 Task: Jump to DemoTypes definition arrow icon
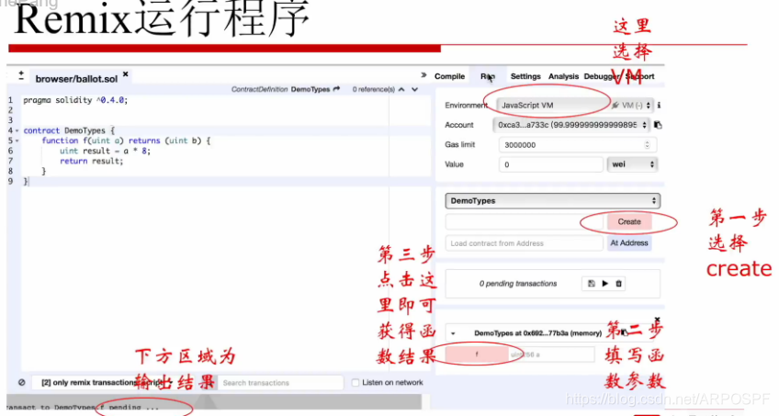click(x=337, y=89)
